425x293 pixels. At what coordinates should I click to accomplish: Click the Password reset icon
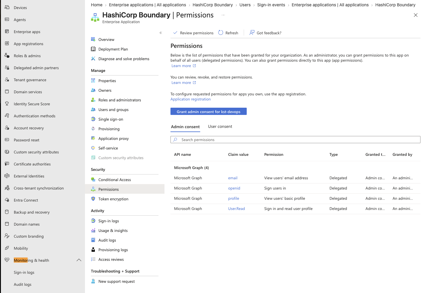7,140
